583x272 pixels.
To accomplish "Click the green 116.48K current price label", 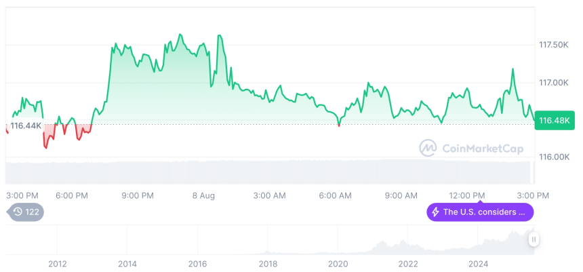I will [555, 121].
